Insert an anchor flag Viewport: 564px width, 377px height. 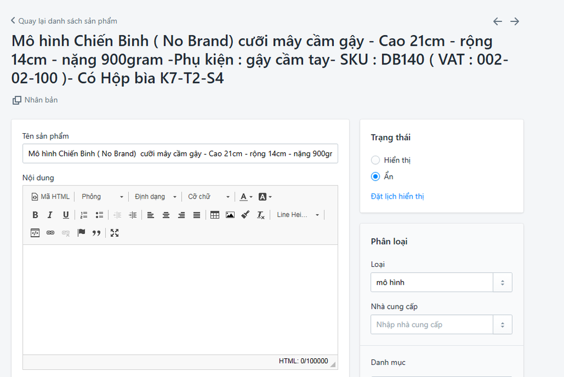[82, 233]
